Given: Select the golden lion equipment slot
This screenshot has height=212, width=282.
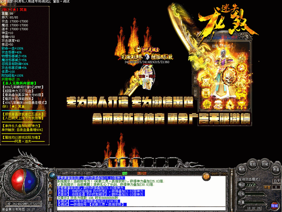Looking at the screenshot, I should 242,92.
